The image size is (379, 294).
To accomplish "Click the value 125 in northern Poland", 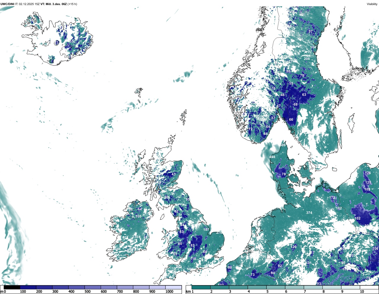I will [368, 183].
